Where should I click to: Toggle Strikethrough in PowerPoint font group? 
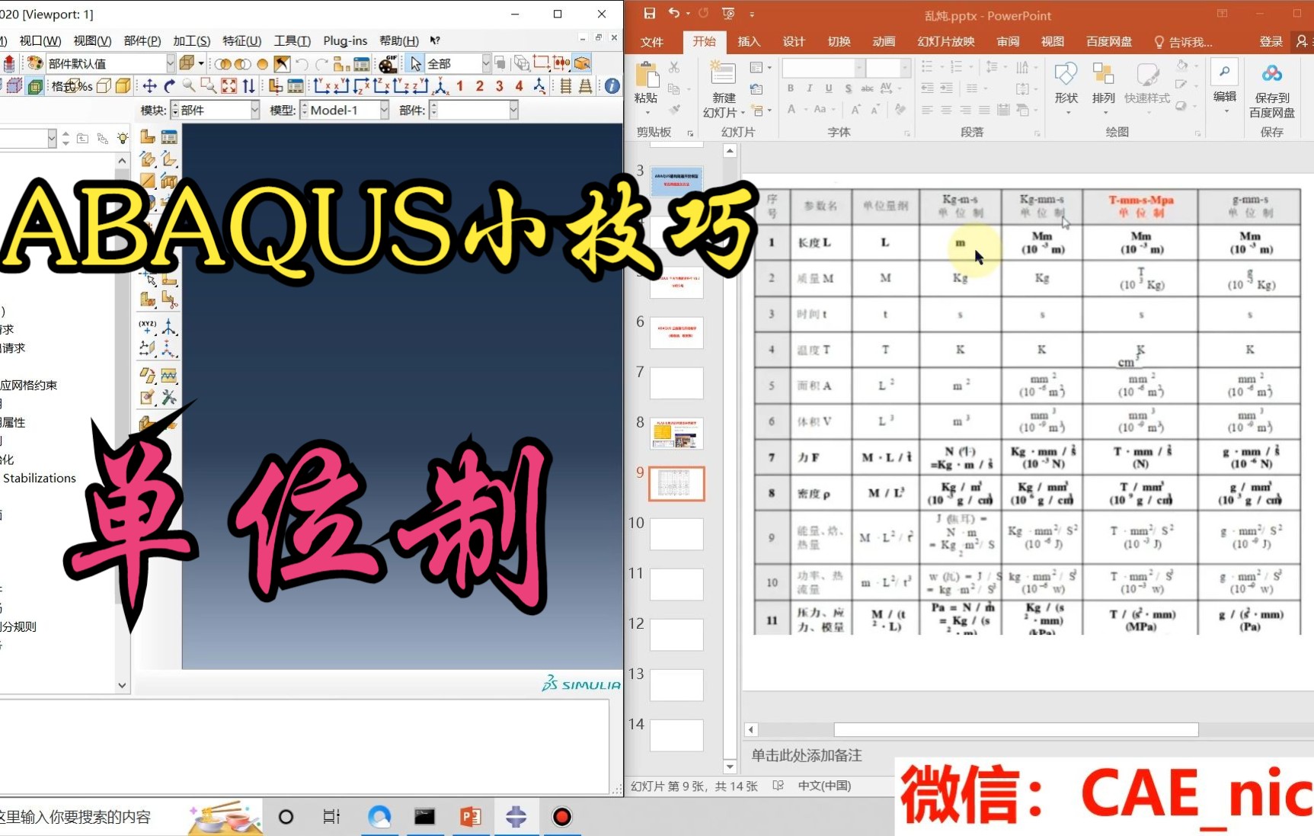tap(867, 88)
